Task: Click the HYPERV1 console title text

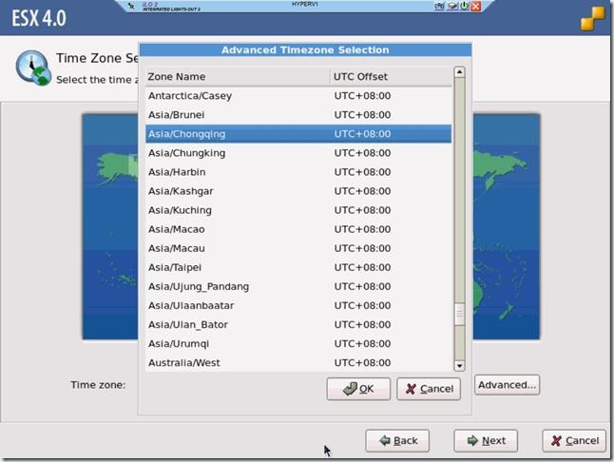Action: 305,4
